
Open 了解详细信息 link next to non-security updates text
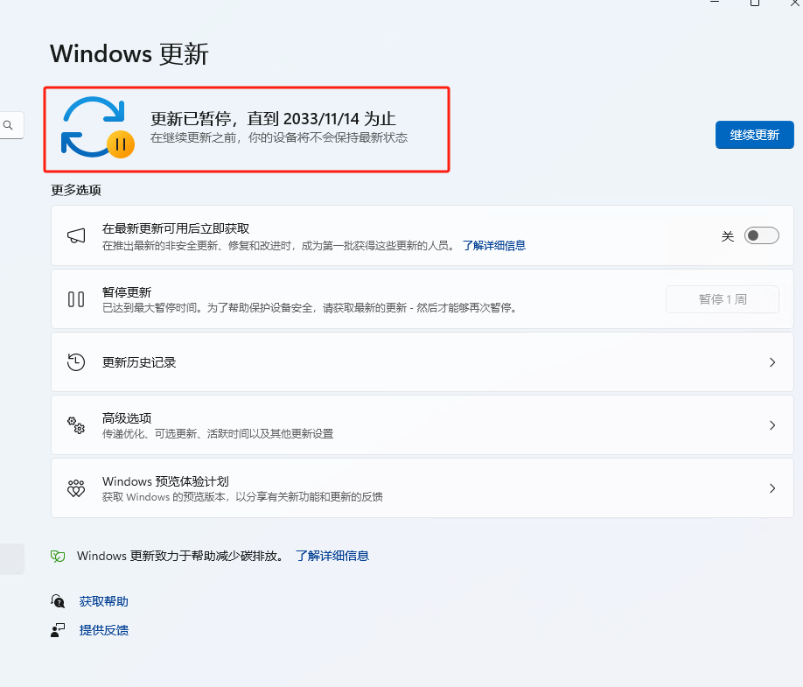click(493, 245)
